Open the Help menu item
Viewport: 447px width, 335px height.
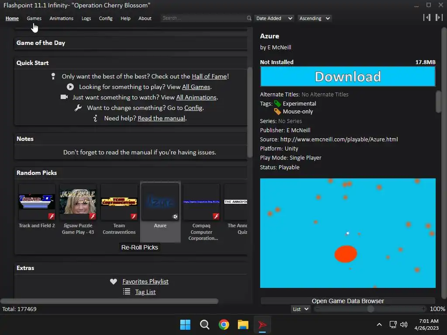click(x=125, y=18)
